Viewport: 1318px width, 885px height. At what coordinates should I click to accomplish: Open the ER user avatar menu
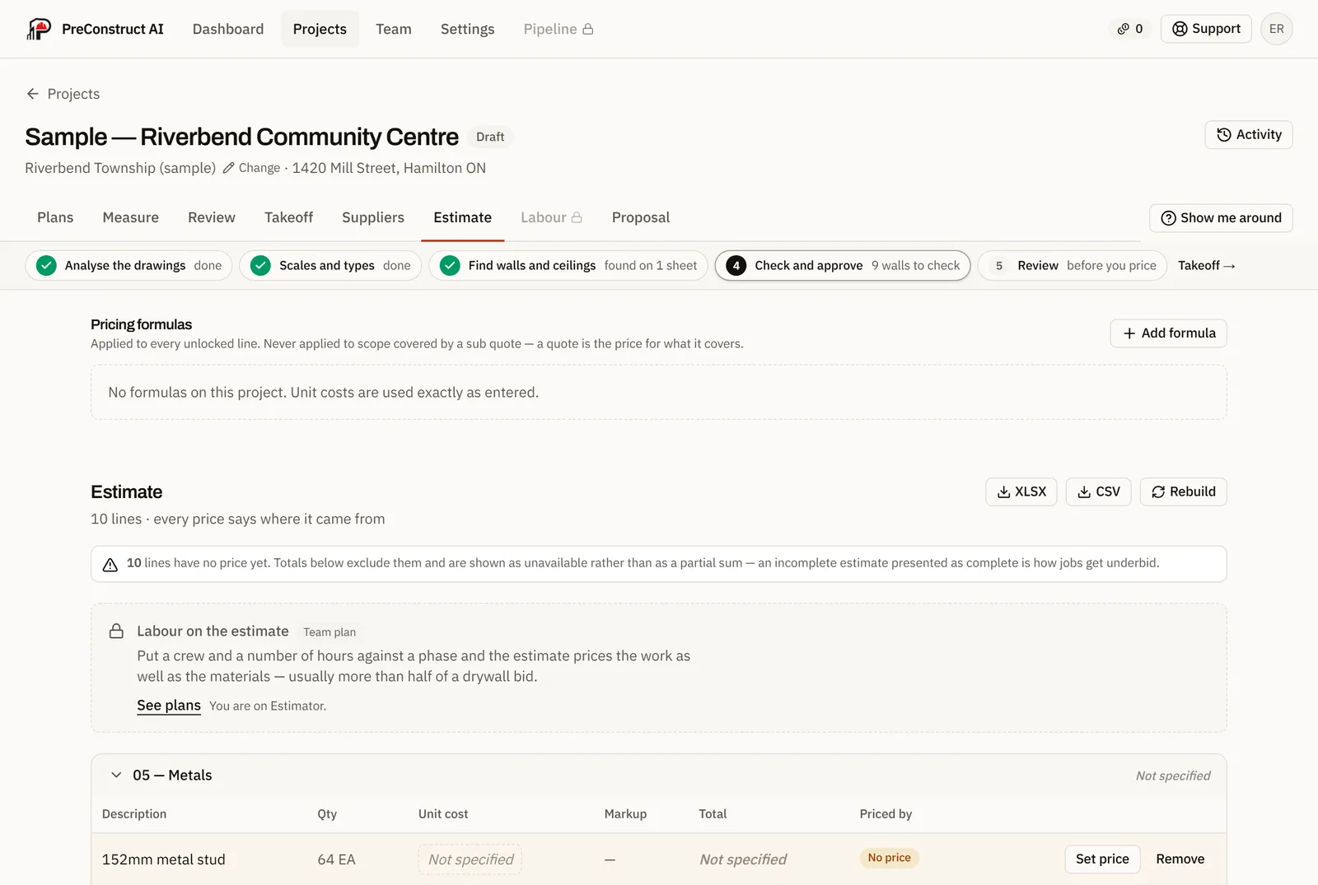pyautogui.click(x=1276, y=29)
